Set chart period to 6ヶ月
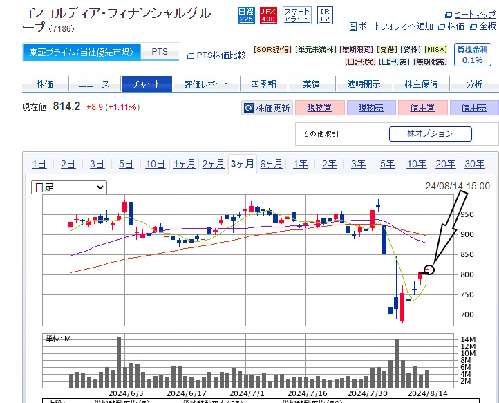Image resolution: width=499 pixels, height=403 pixels. pyautogui.click(x=271, y=165)
